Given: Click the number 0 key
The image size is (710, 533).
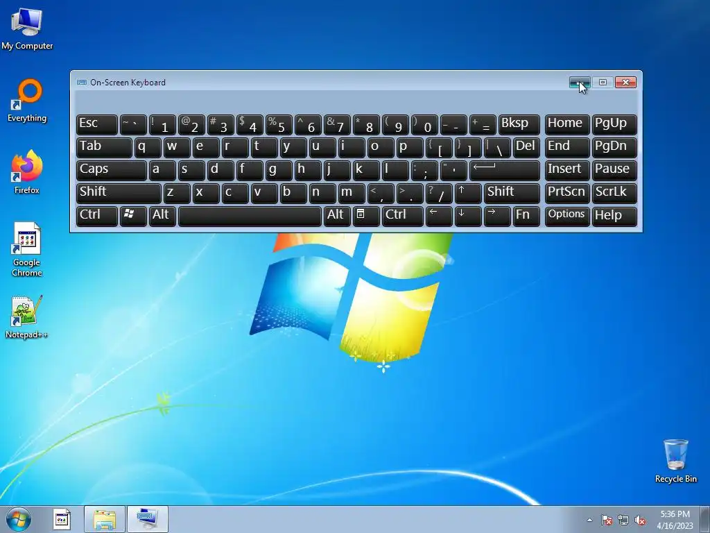Looking at the screenshot, I should point(424,124).
